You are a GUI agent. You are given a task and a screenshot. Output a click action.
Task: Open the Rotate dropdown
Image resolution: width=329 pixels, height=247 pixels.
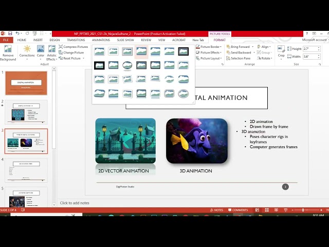point(265,58)
